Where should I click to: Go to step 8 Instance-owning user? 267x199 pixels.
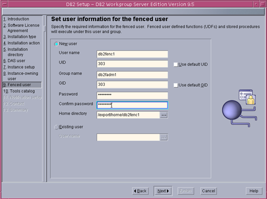click(x=21, y=76)
